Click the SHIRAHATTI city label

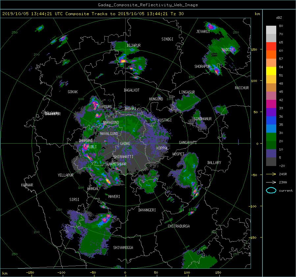(x=123, y=157)
